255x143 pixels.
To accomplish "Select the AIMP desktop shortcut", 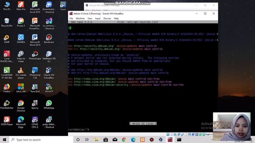I will click(7, 39).
